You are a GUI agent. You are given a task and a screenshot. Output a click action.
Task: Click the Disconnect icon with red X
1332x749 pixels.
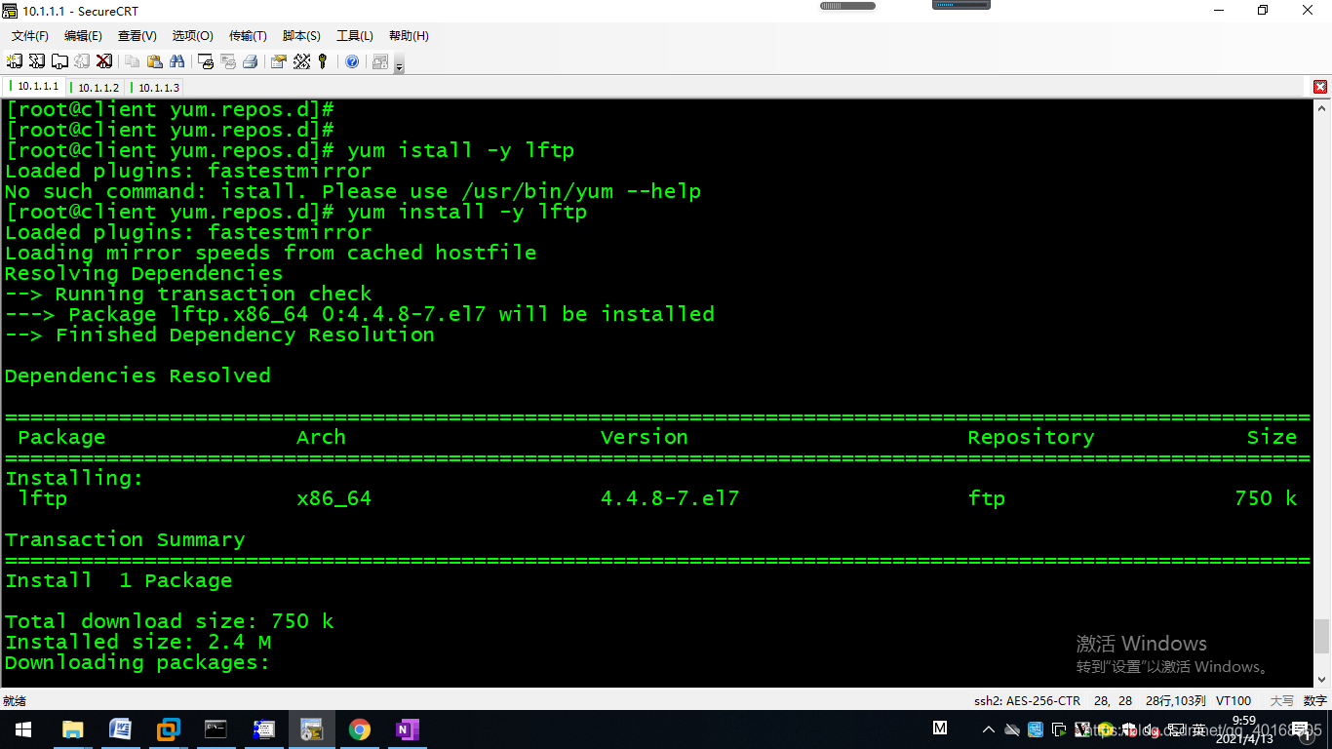click(x=103, y=61)
